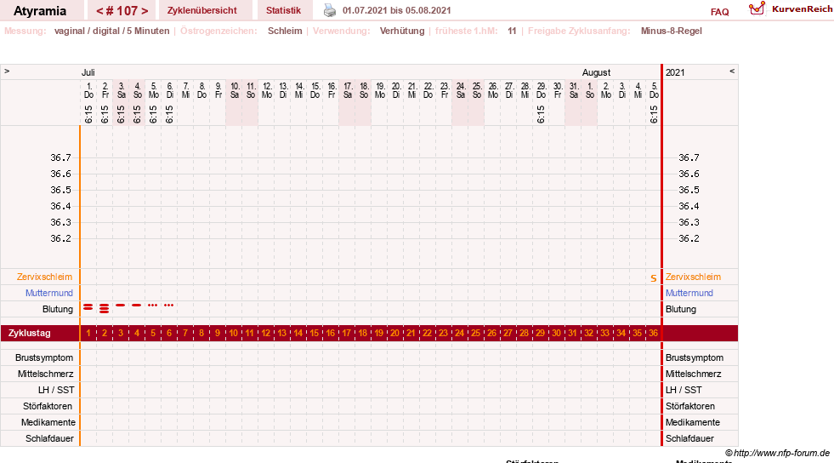Click the orange S in Zervixschleim row
Viewport: 834px width, 463px height.
pyautogui.click(x=654, y=278)
